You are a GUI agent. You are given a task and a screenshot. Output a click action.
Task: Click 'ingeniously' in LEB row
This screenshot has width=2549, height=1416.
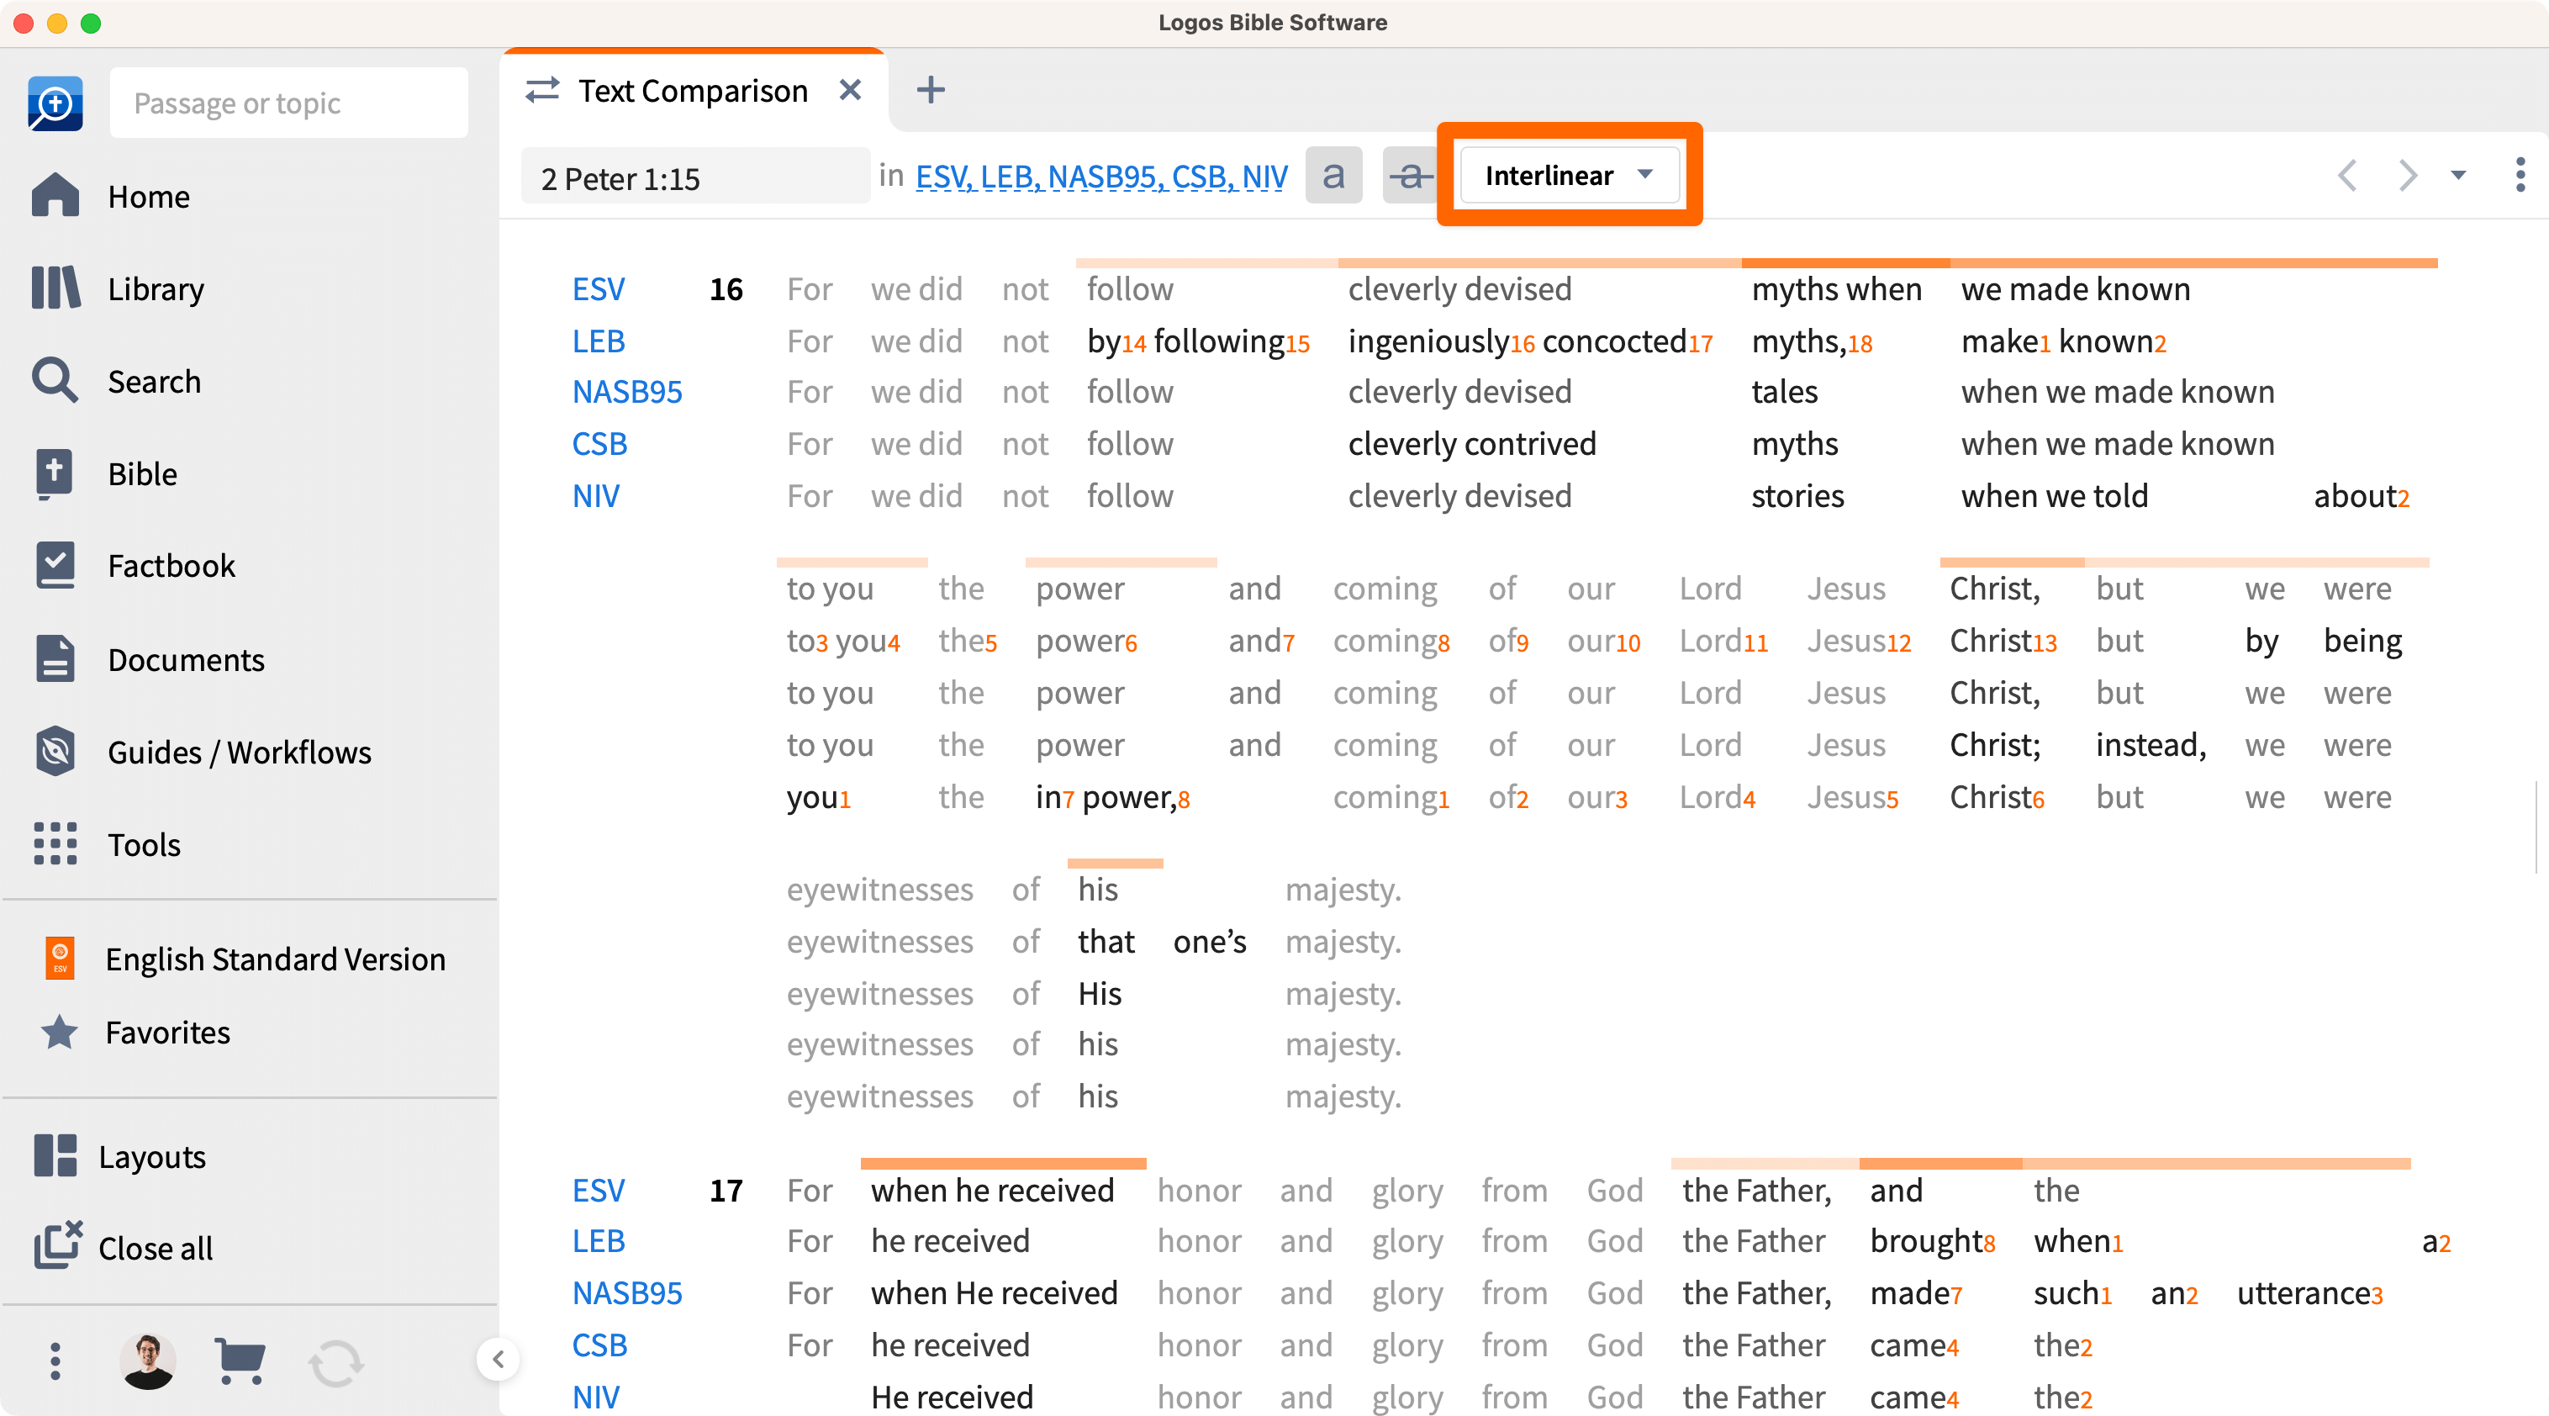coord(1428,341)
